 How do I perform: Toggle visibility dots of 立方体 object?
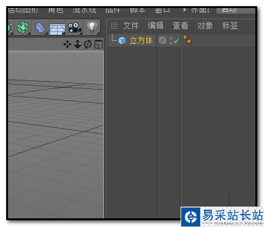(x=171, y=40)
